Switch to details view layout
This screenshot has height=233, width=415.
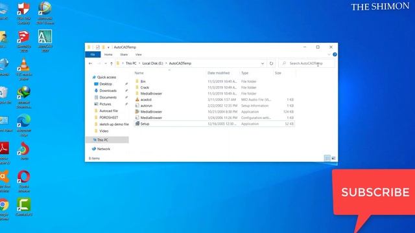pos(327,158)
